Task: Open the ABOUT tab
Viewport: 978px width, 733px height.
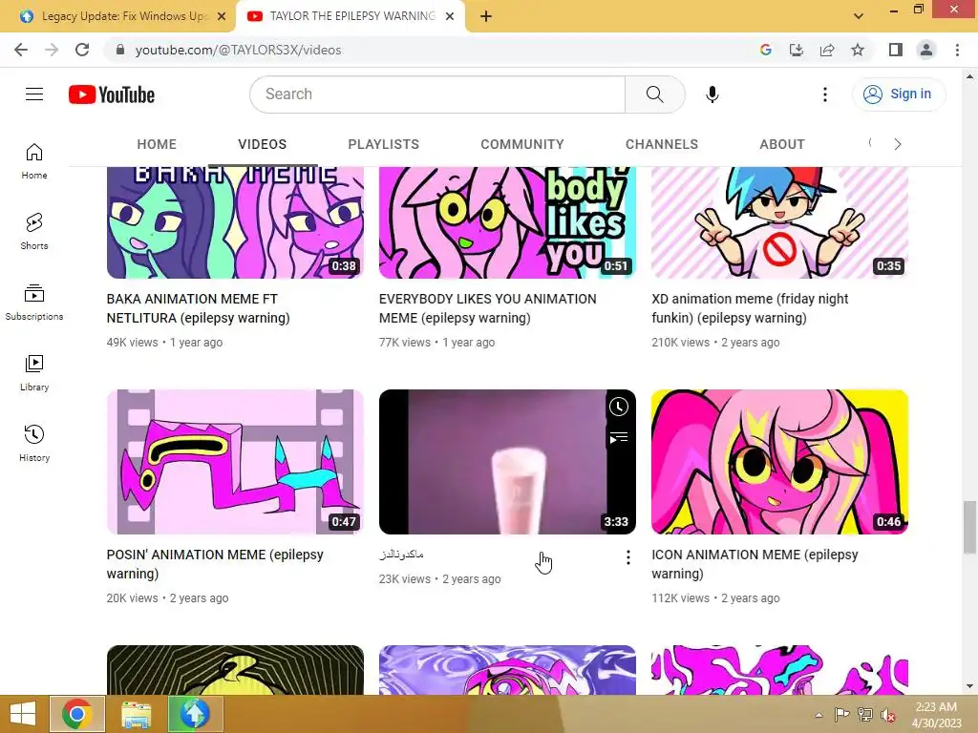Action: [x=782, y=144]
